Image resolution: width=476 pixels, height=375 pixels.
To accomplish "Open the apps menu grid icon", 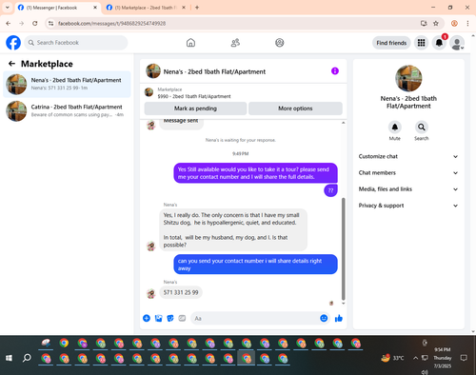I will [421, 43].
